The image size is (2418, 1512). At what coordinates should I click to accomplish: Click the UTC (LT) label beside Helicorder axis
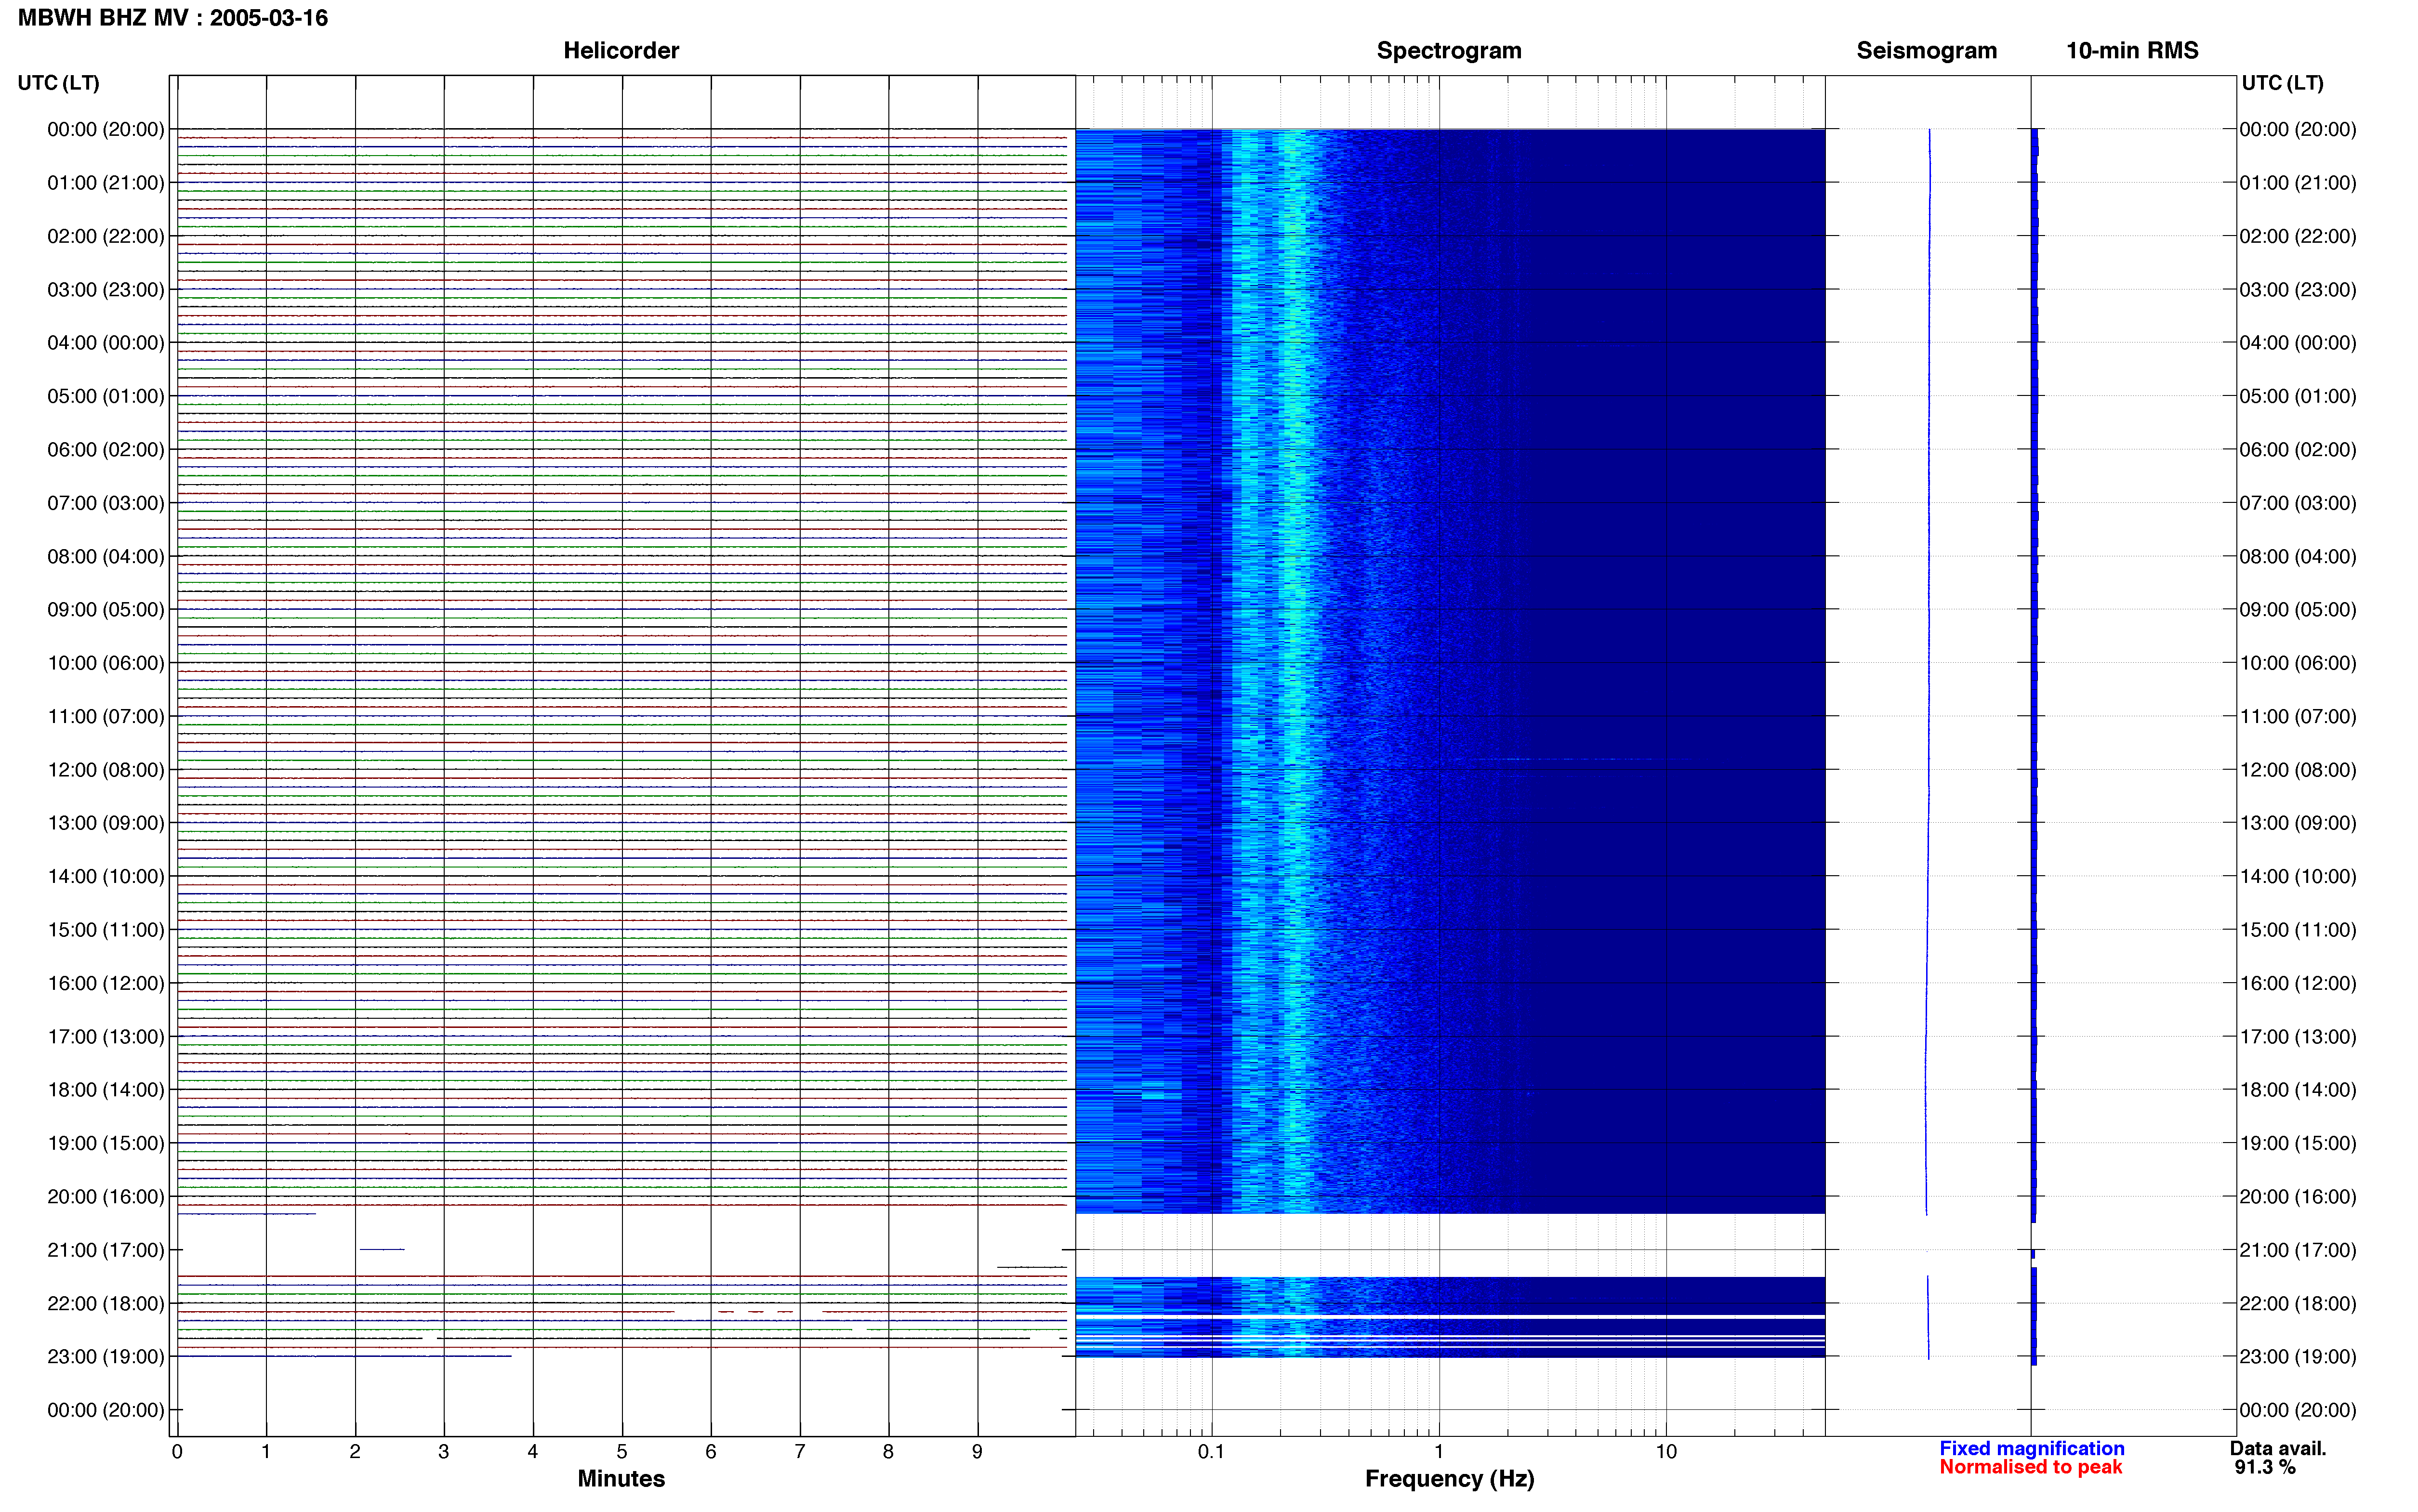coord(59,83)
